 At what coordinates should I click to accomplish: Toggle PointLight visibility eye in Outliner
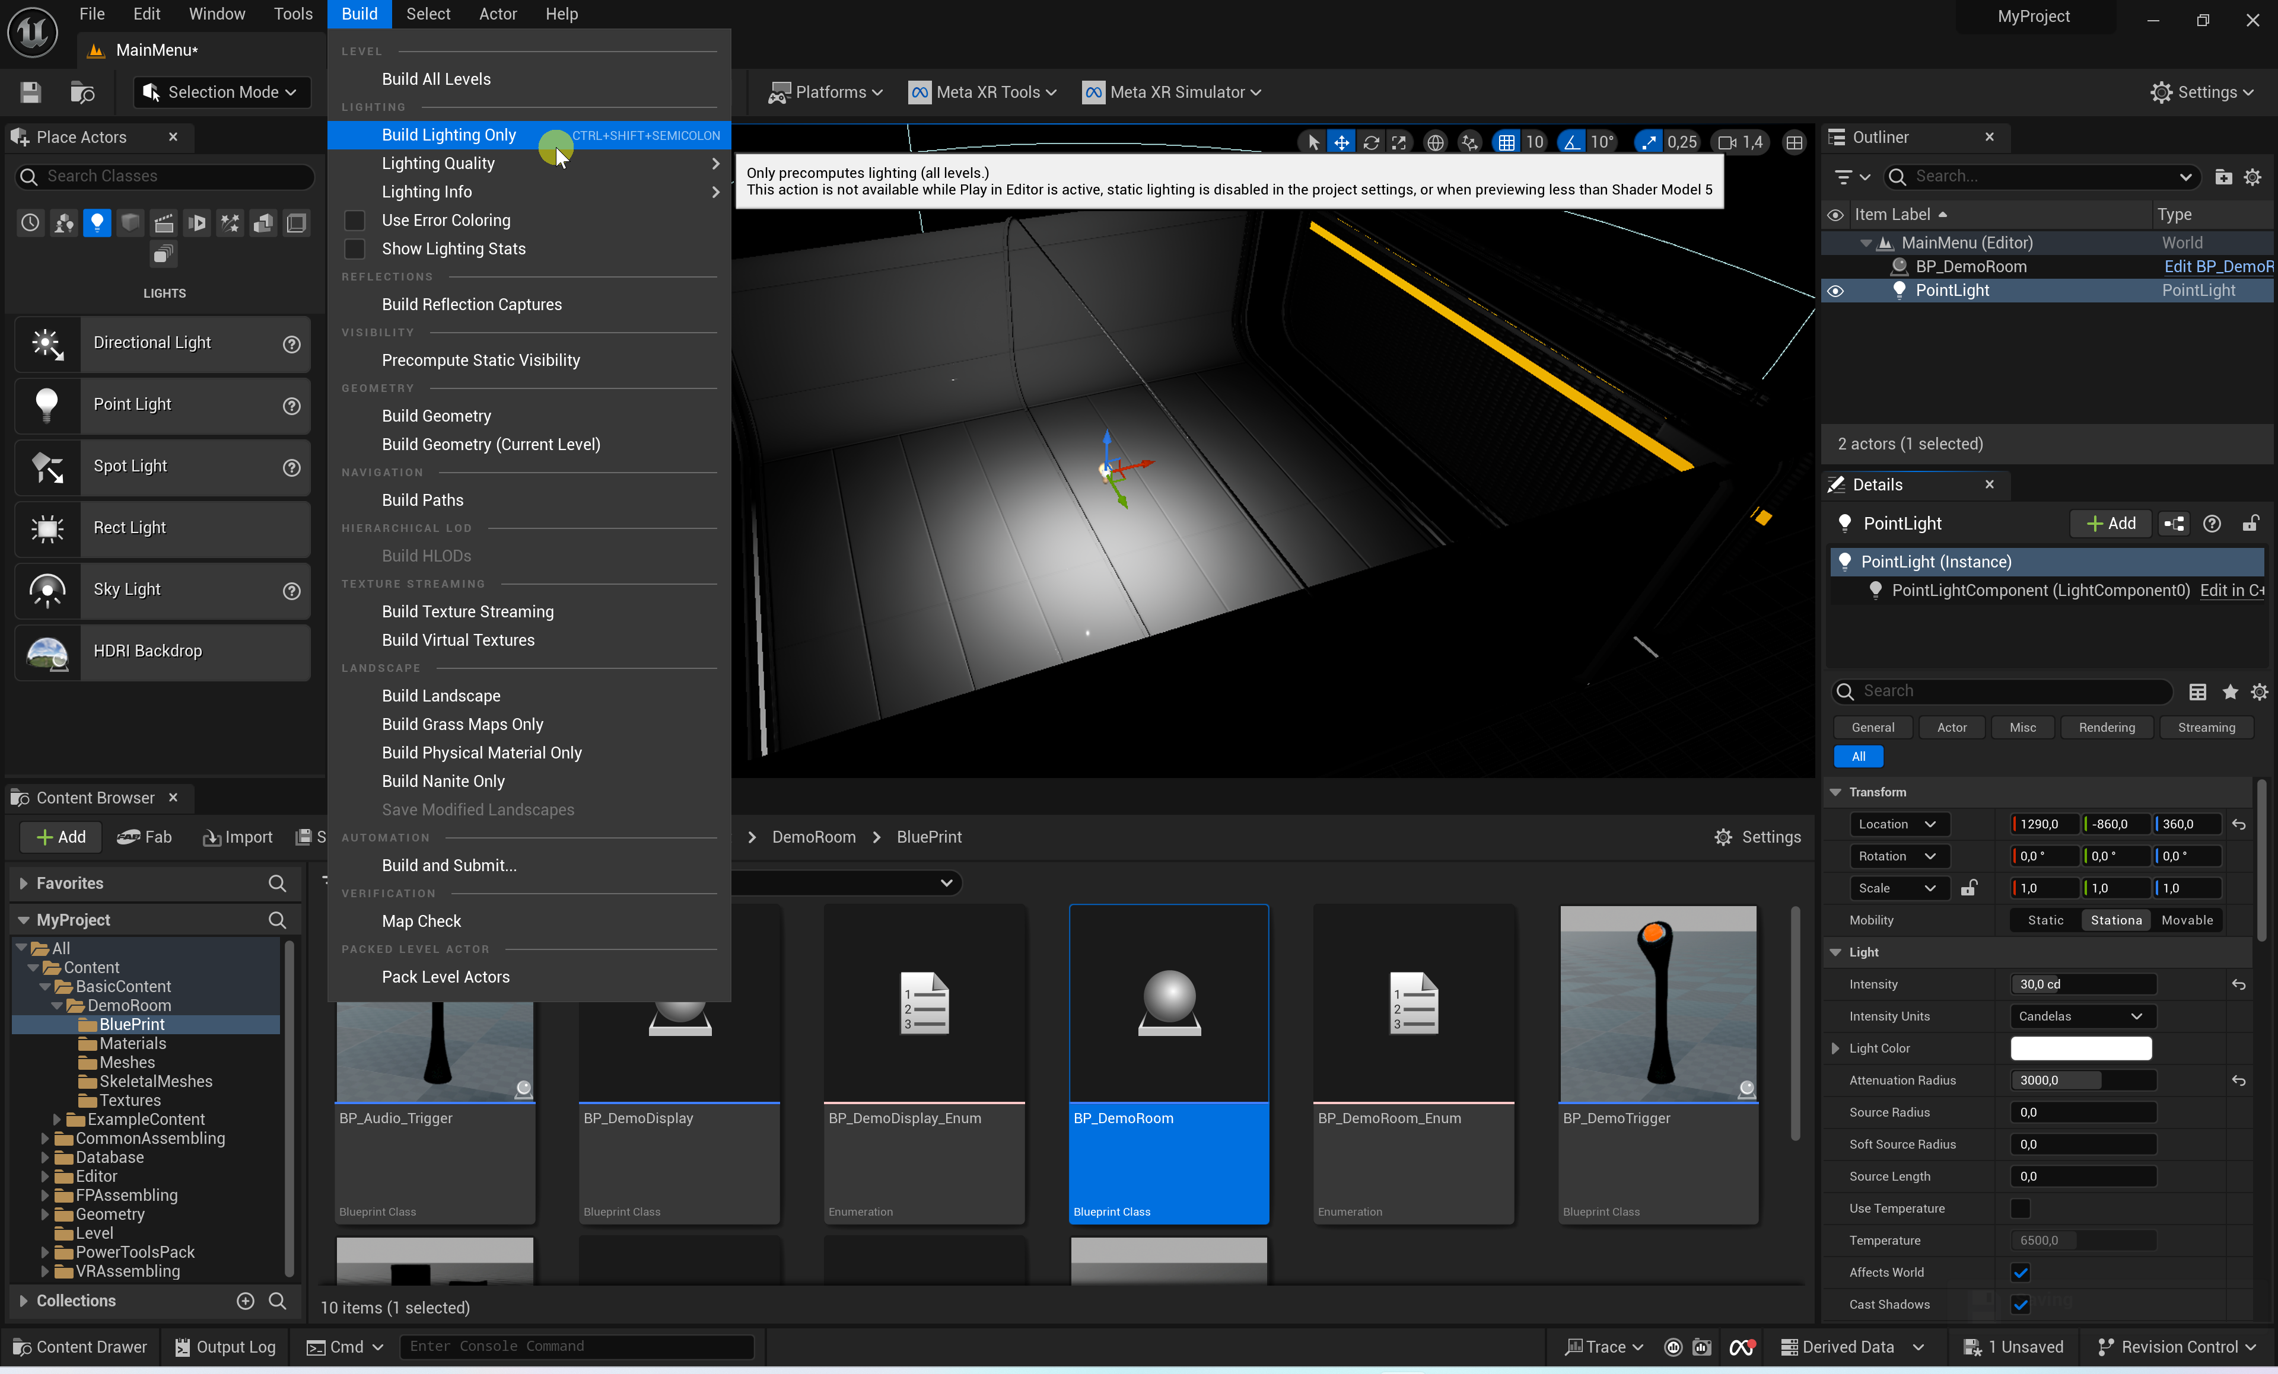(1835, 291)
